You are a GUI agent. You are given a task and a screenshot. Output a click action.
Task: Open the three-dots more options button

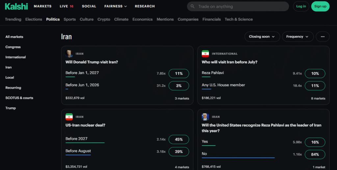pos(323,37)
